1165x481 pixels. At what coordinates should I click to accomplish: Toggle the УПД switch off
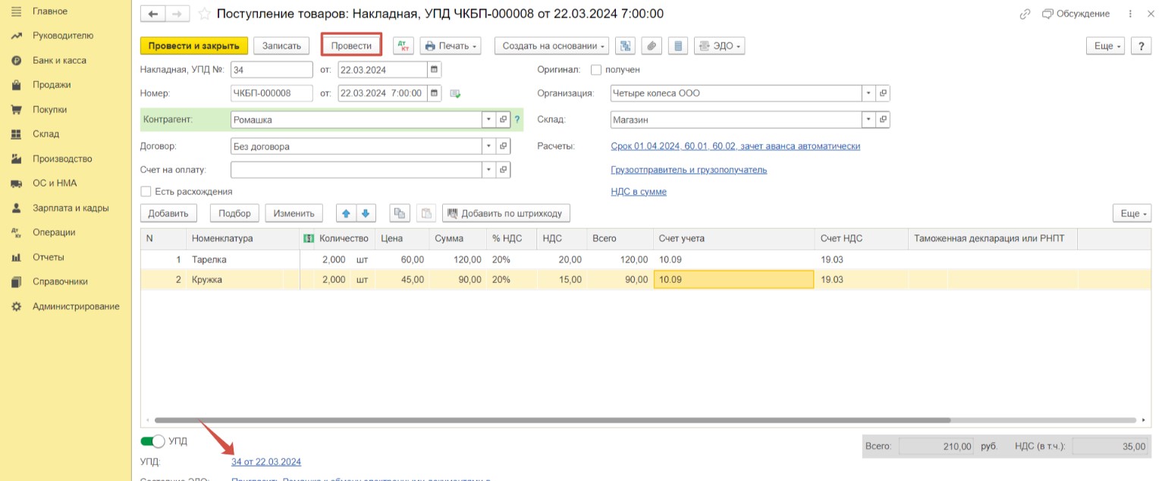(153, 441)
